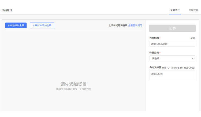
Task: Click the 0/50 character counter
Action: [x=193, y=38]
